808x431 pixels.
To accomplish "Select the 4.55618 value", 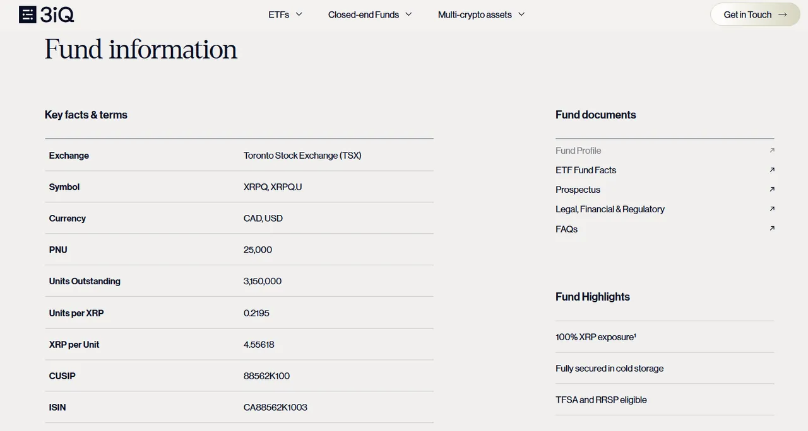I will [259, 345].
